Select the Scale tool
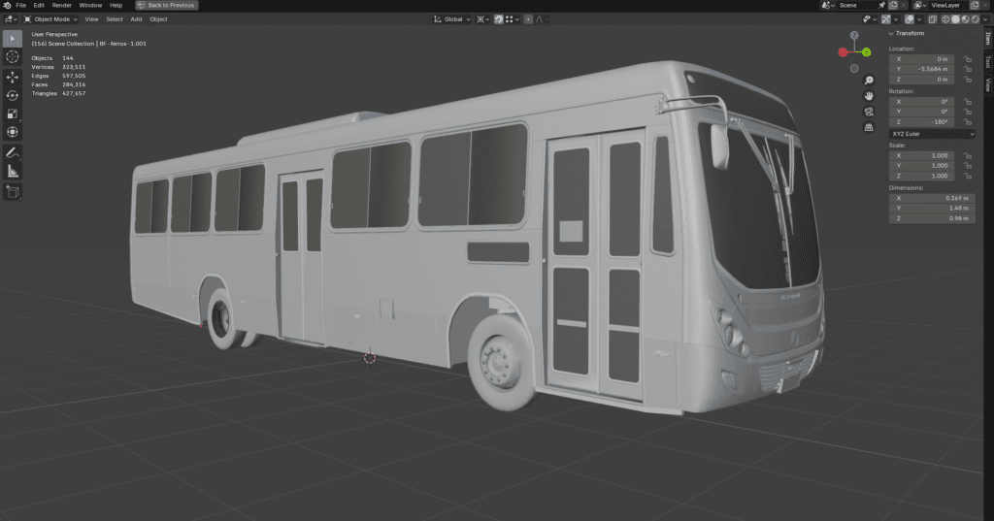Viewport: 994px width, 521px height. (13, 114)
